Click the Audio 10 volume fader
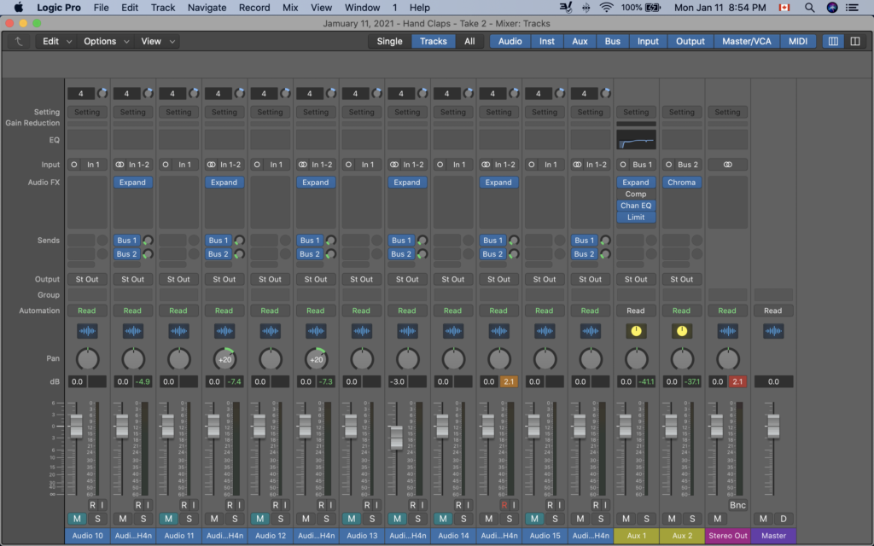 76,427
